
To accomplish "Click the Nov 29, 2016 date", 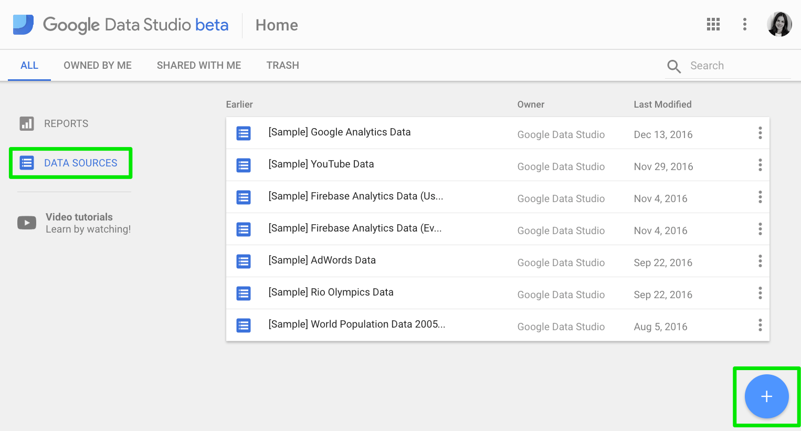I will tap(663, 167).
